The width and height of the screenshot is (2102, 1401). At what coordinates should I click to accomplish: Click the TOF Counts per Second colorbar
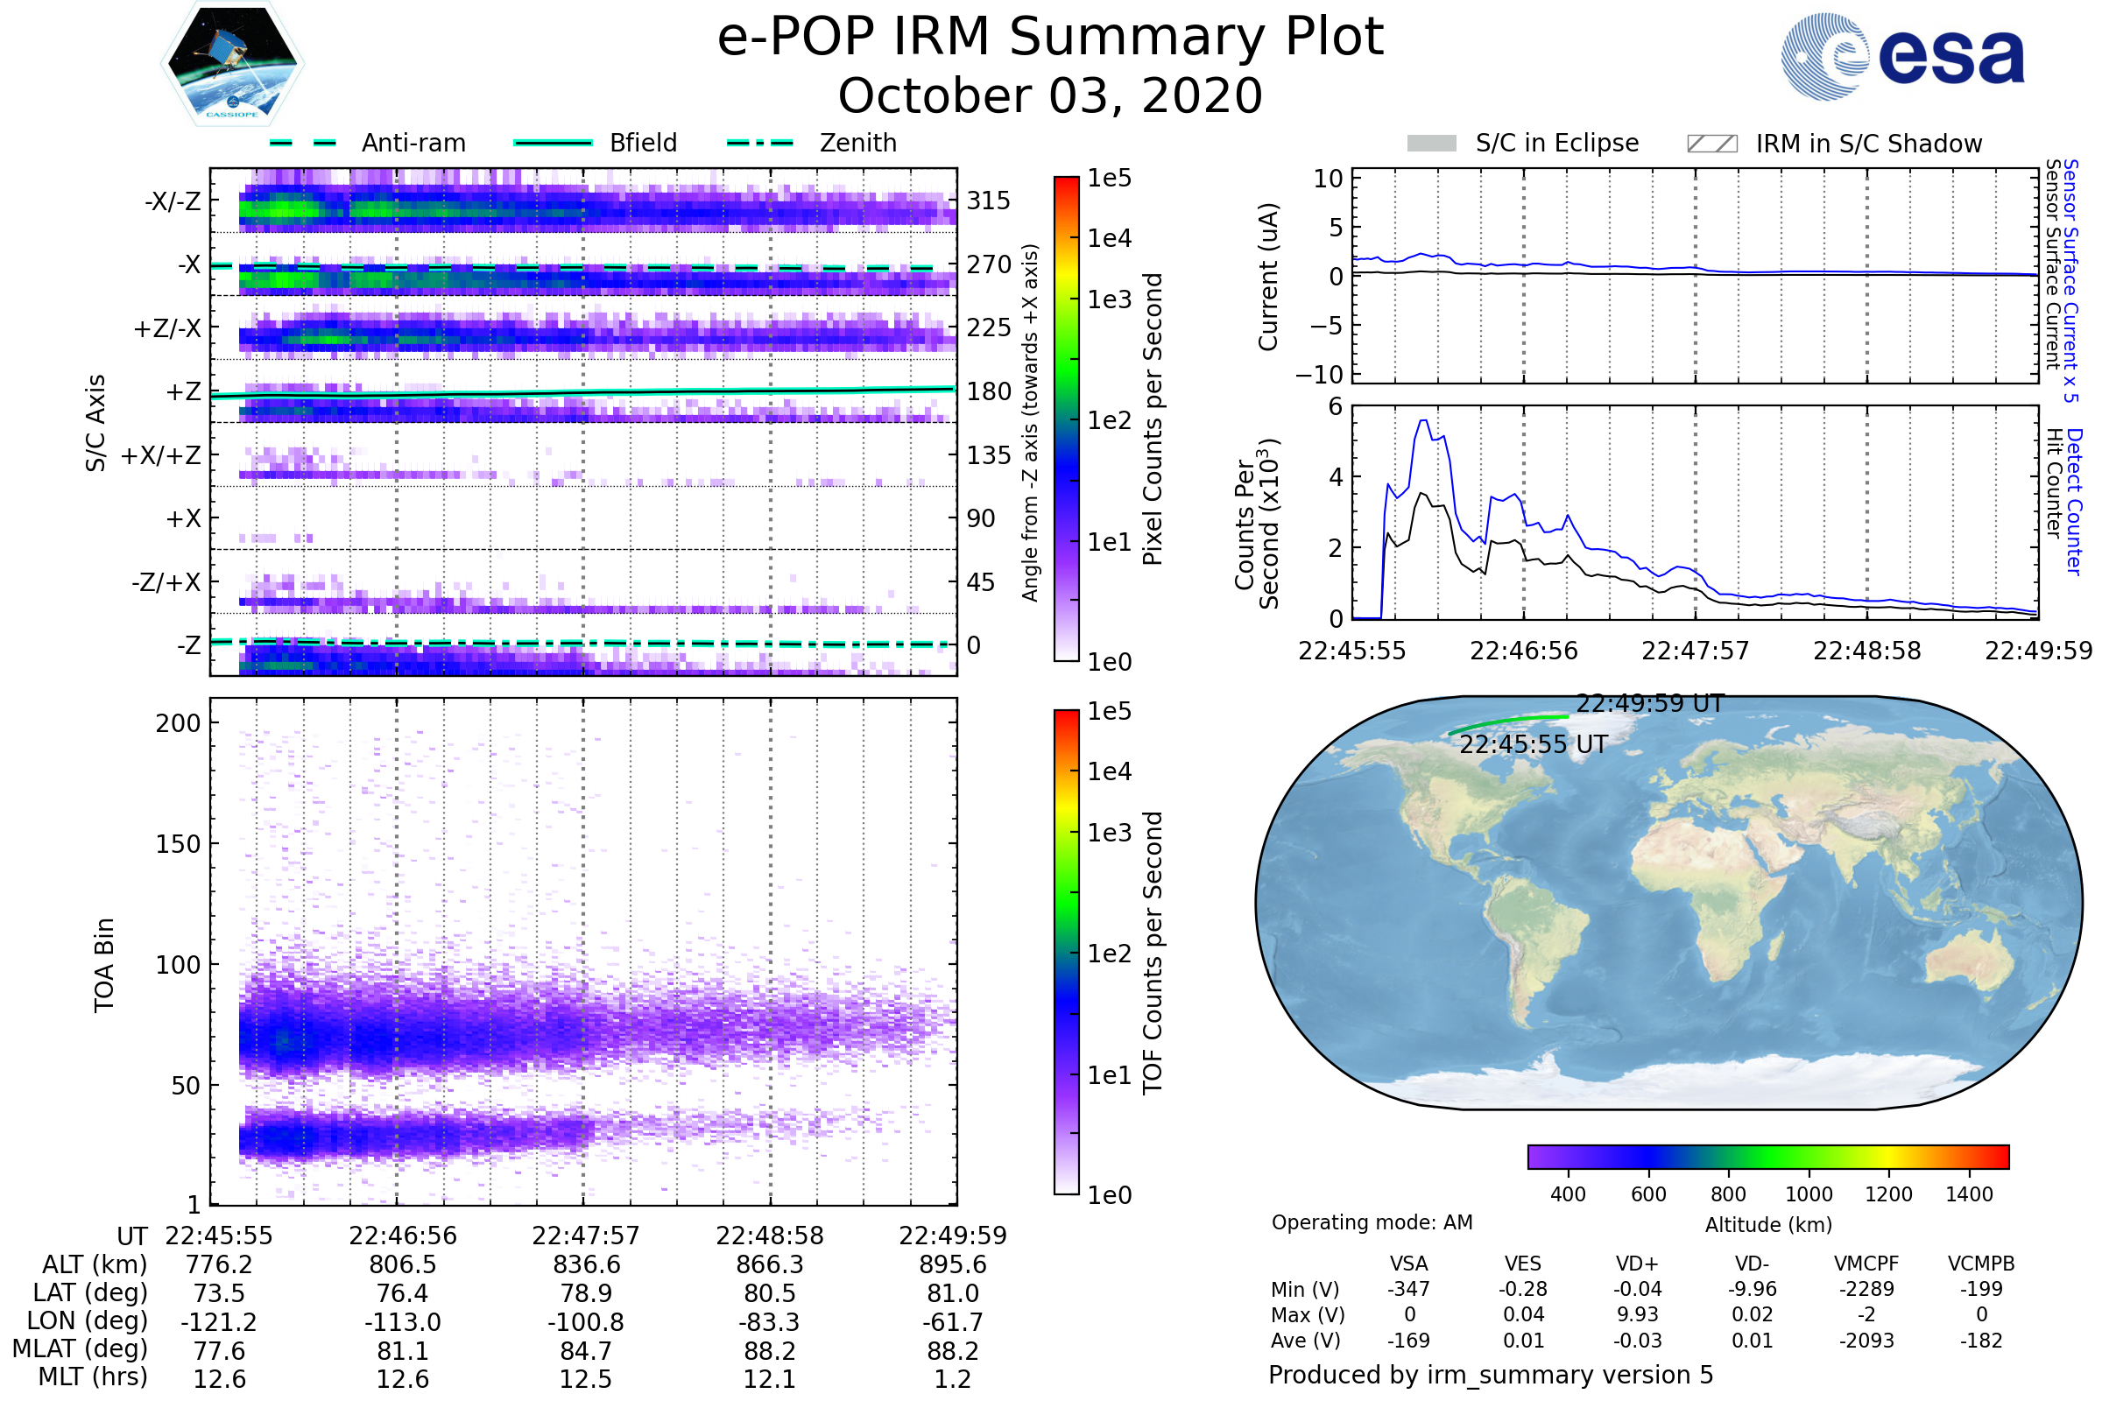[1066, 952]
